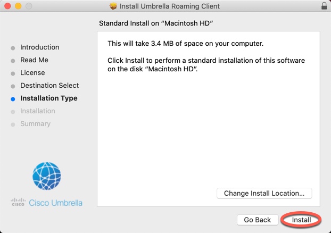The height and width of the screenshot is (233, 331).
Task: Select the Read Me step
Action: (x=34, y=60)
